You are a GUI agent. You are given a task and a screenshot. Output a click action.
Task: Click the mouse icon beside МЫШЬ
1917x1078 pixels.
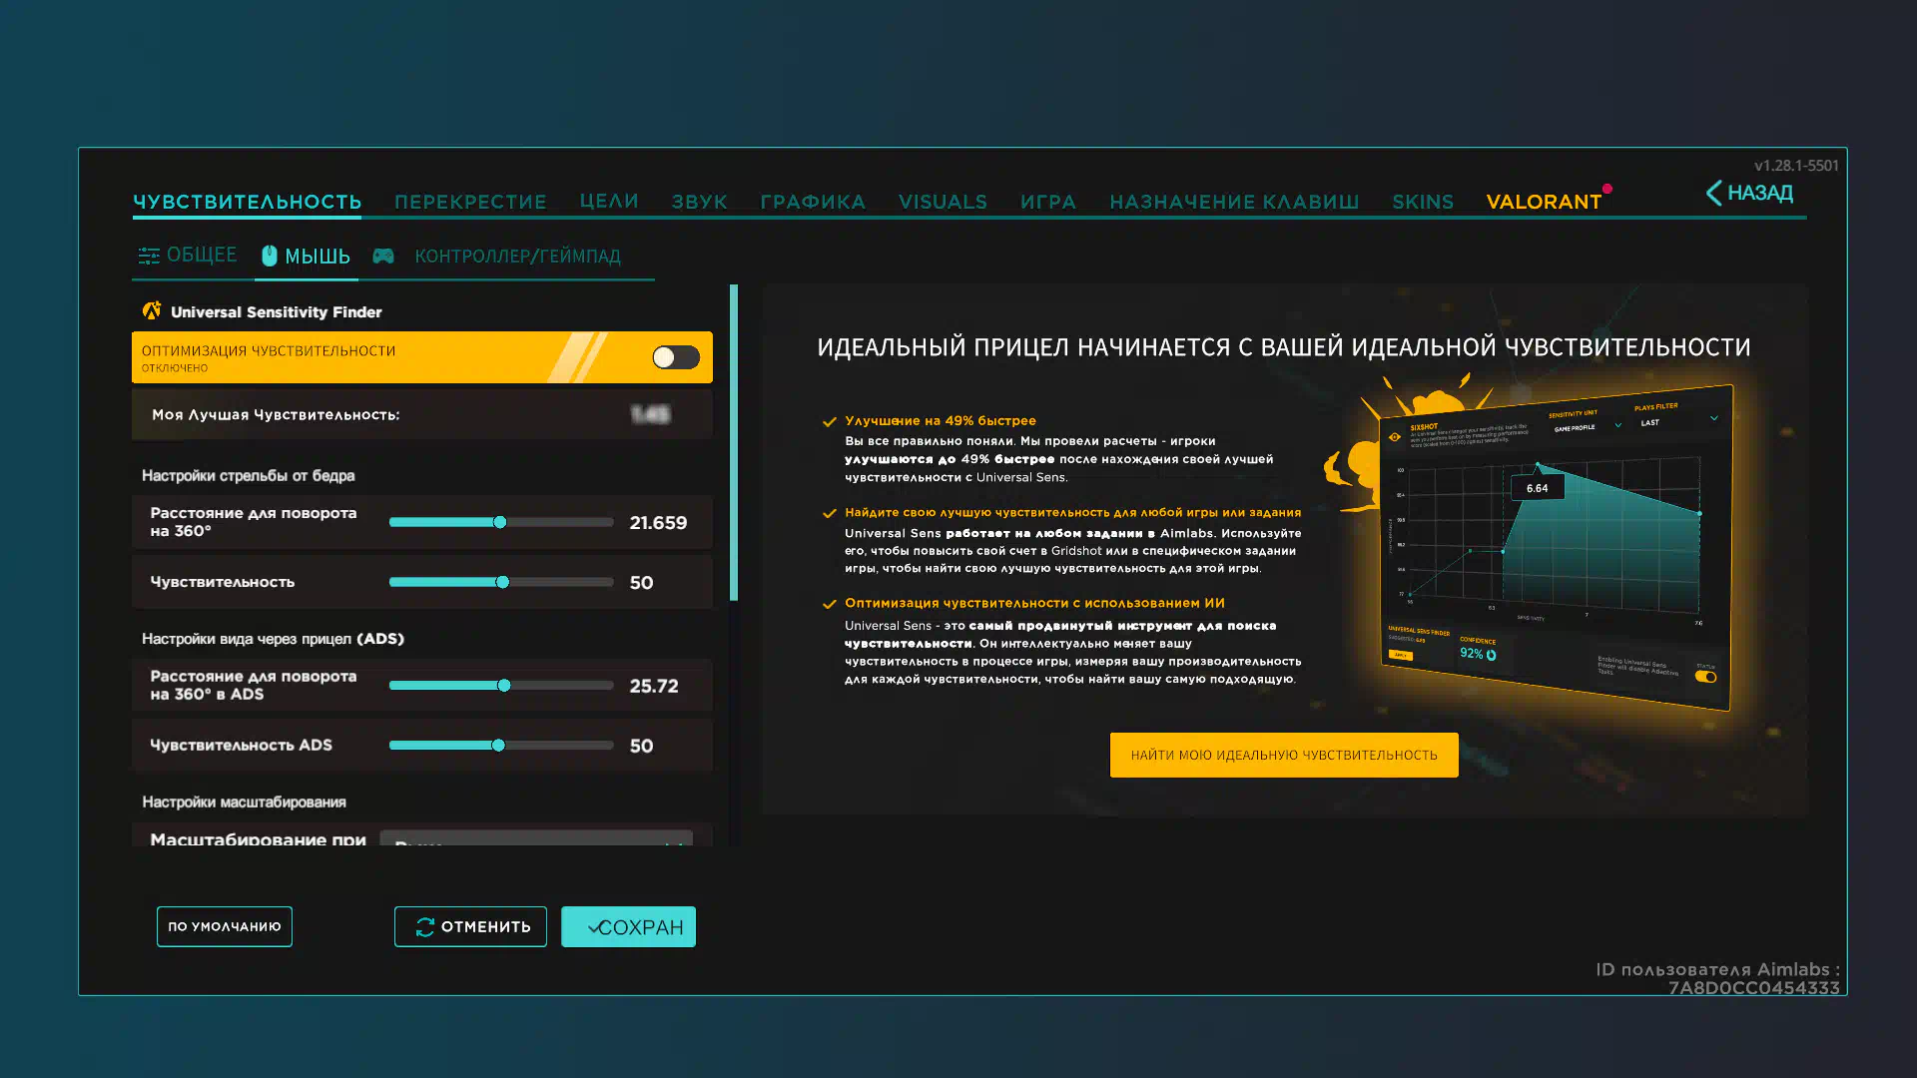[270, 256]
